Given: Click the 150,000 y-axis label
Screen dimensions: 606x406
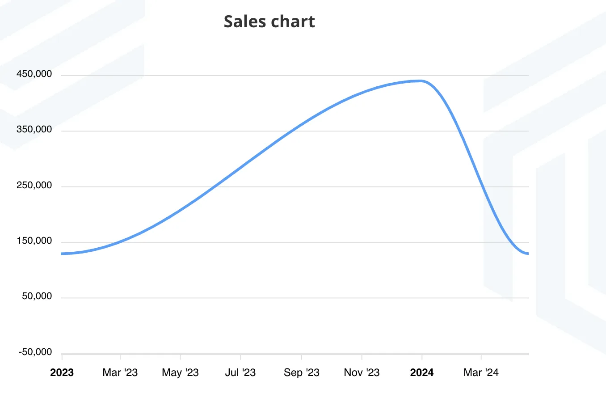Looking at the screenshot, I should pyautogui.click(x=34, y=241).
